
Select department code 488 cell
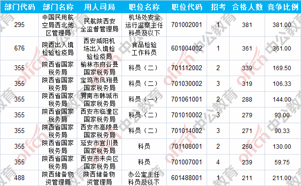19,178
